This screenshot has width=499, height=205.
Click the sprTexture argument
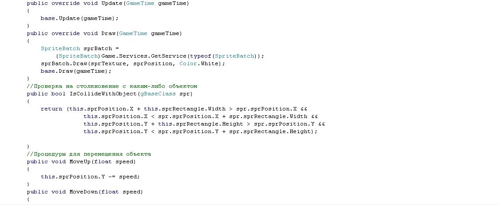108,63
